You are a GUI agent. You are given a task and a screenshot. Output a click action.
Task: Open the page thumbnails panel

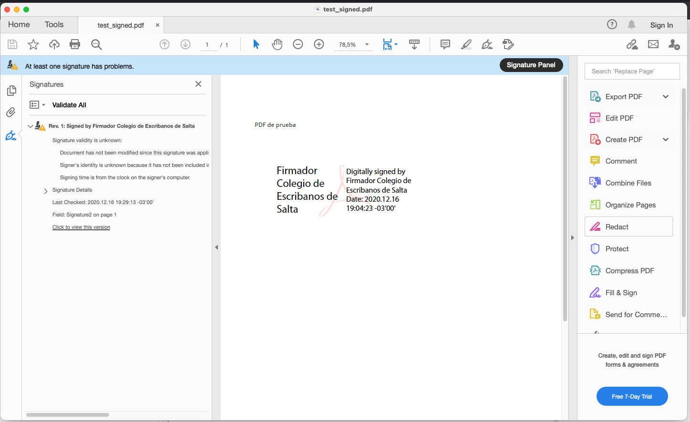point(11,90)
